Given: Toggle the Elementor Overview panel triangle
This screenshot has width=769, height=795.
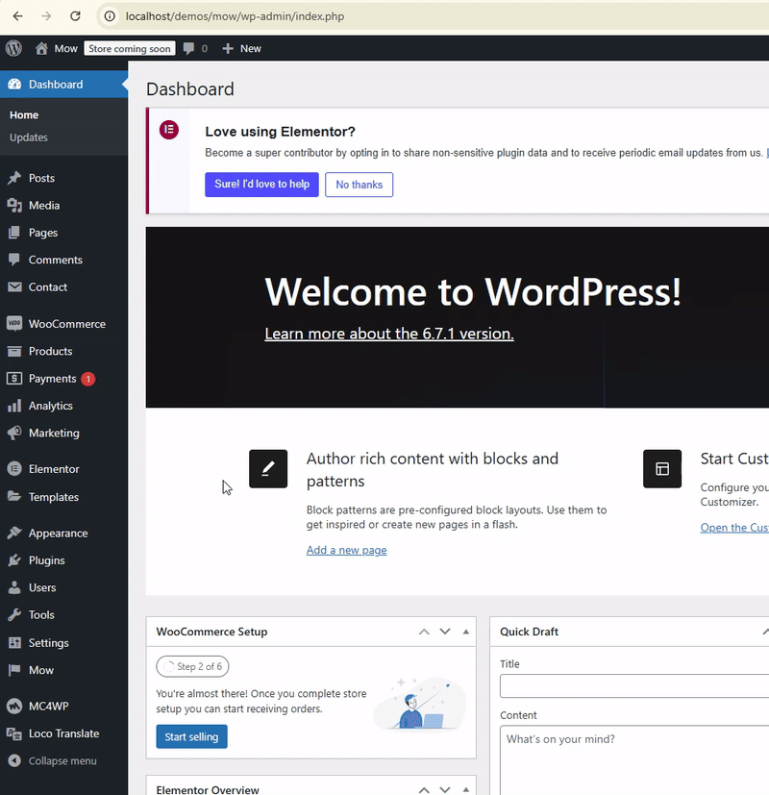Looking at the screenshot, I should 466,790.
